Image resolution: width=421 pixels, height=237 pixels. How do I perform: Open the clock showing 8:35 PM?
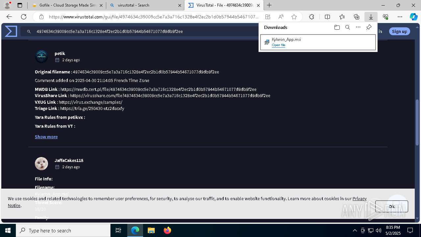[x=393, y=230]
